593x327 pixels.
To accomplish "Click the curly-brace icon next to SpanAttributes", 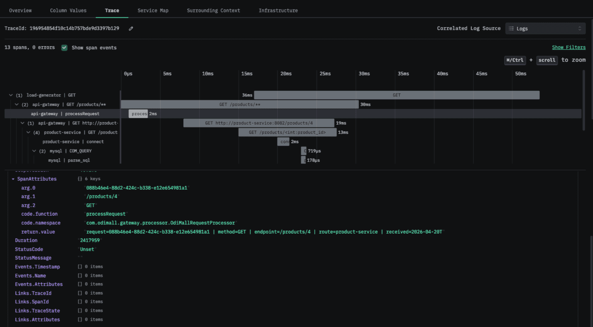I will coord(80,179).
